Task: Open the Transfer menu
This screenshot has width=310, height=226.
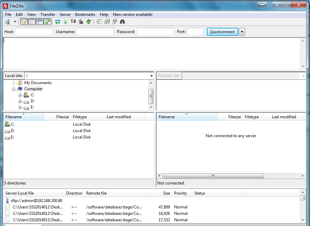Action: coord(48,15)
